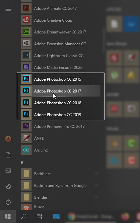This screenshot has height=223, width=140.
Task: Expand the Backblaze folder
Action: [x=60, y=174]
